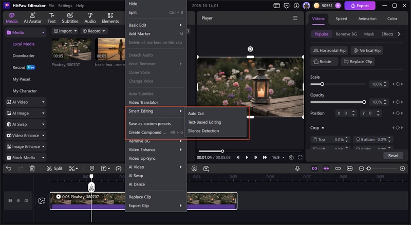Click the preview-axis split icon on timeline toolbar
The image size is (411, 225).
click(x=338, y=168)
